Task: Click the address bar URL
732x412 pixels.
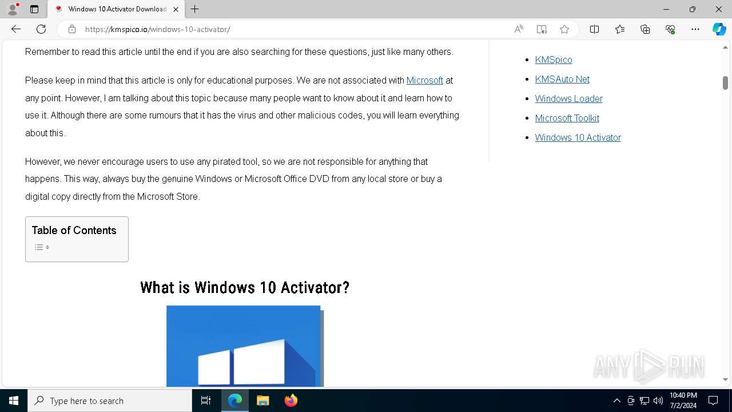Action: pos(158,29)
